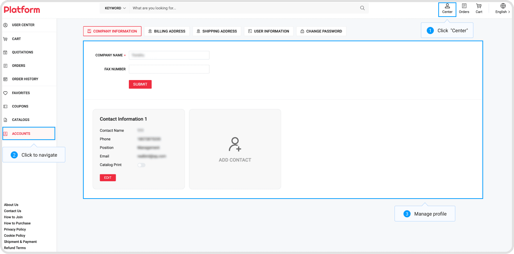
Task: Click the search magnifier icon
Action: [362, 8]
